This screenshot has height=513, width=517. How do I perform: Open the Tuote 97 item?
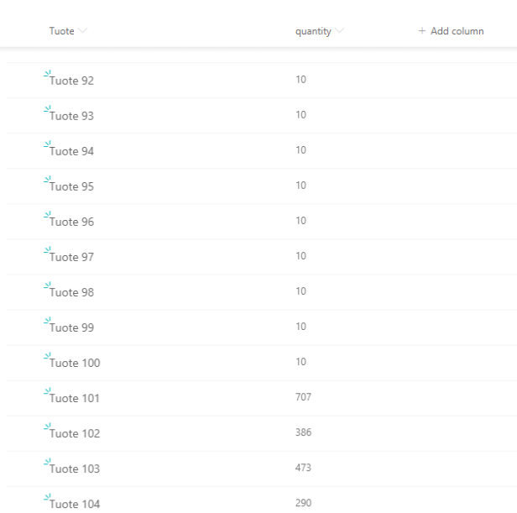pyautogui.click(x=71, y=257)
